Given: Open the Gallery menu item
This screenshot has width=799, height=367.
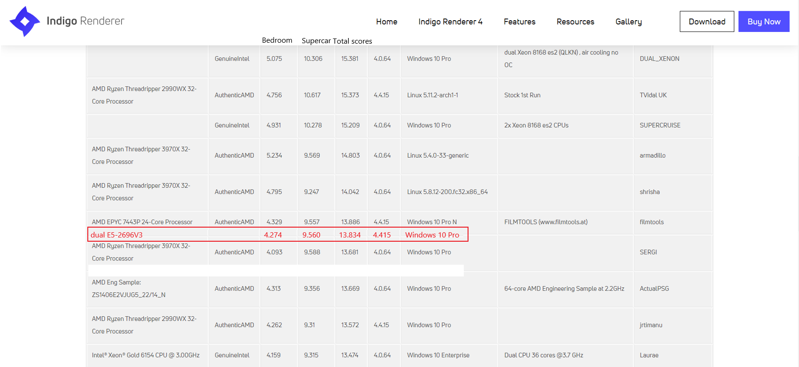Looking at the screenshot, I should 629,22.
